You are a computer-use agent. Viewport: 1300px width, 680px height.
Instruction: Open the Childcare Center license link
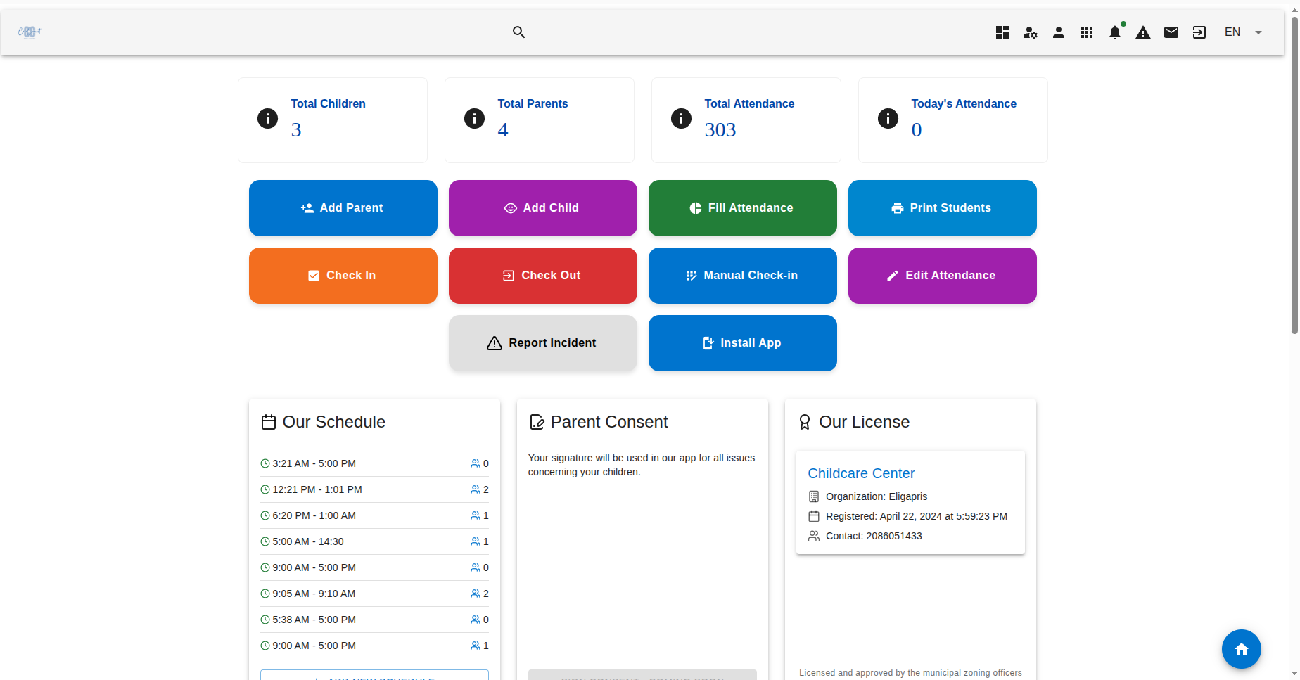[861, 473]
